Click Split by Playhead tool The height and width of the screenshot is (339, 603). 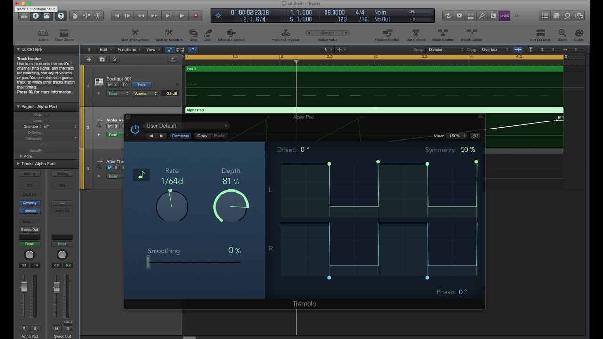(x=135, y=33)
